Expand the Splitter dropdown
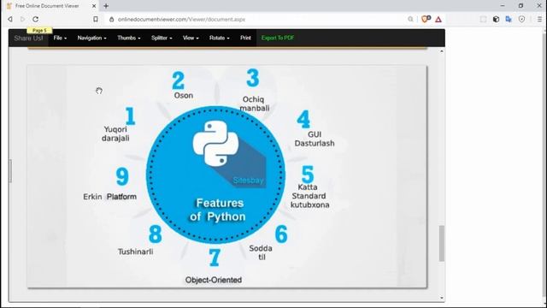This screenshot has height=308, width=547. [x=162, y=38]
